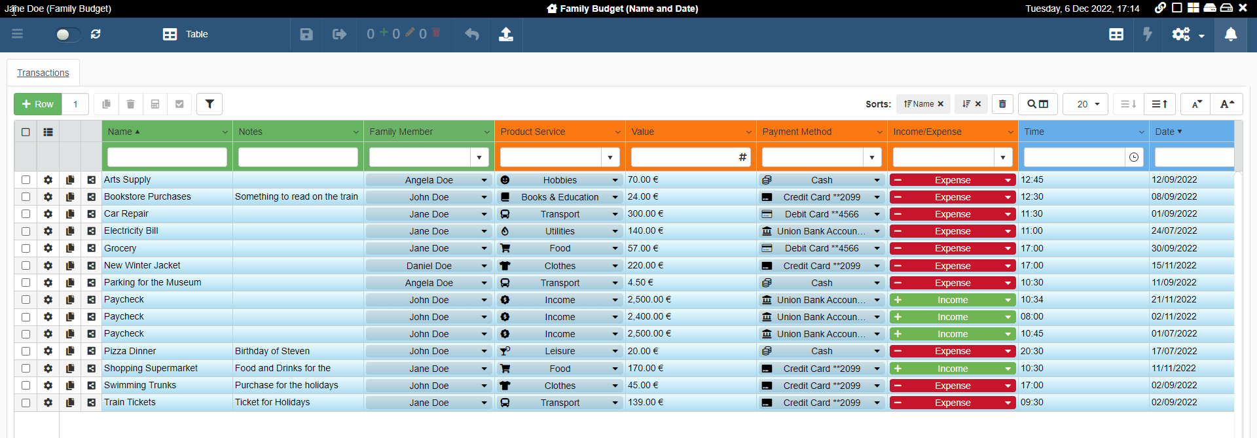This screenshot has width=1257, height=438.
Task: Click the Name column filter input
Action: pos(167,157)
